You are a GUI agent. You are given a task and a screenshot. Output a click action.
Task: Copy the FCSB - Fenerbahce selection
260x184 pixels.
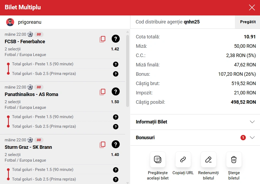[102, 39]
